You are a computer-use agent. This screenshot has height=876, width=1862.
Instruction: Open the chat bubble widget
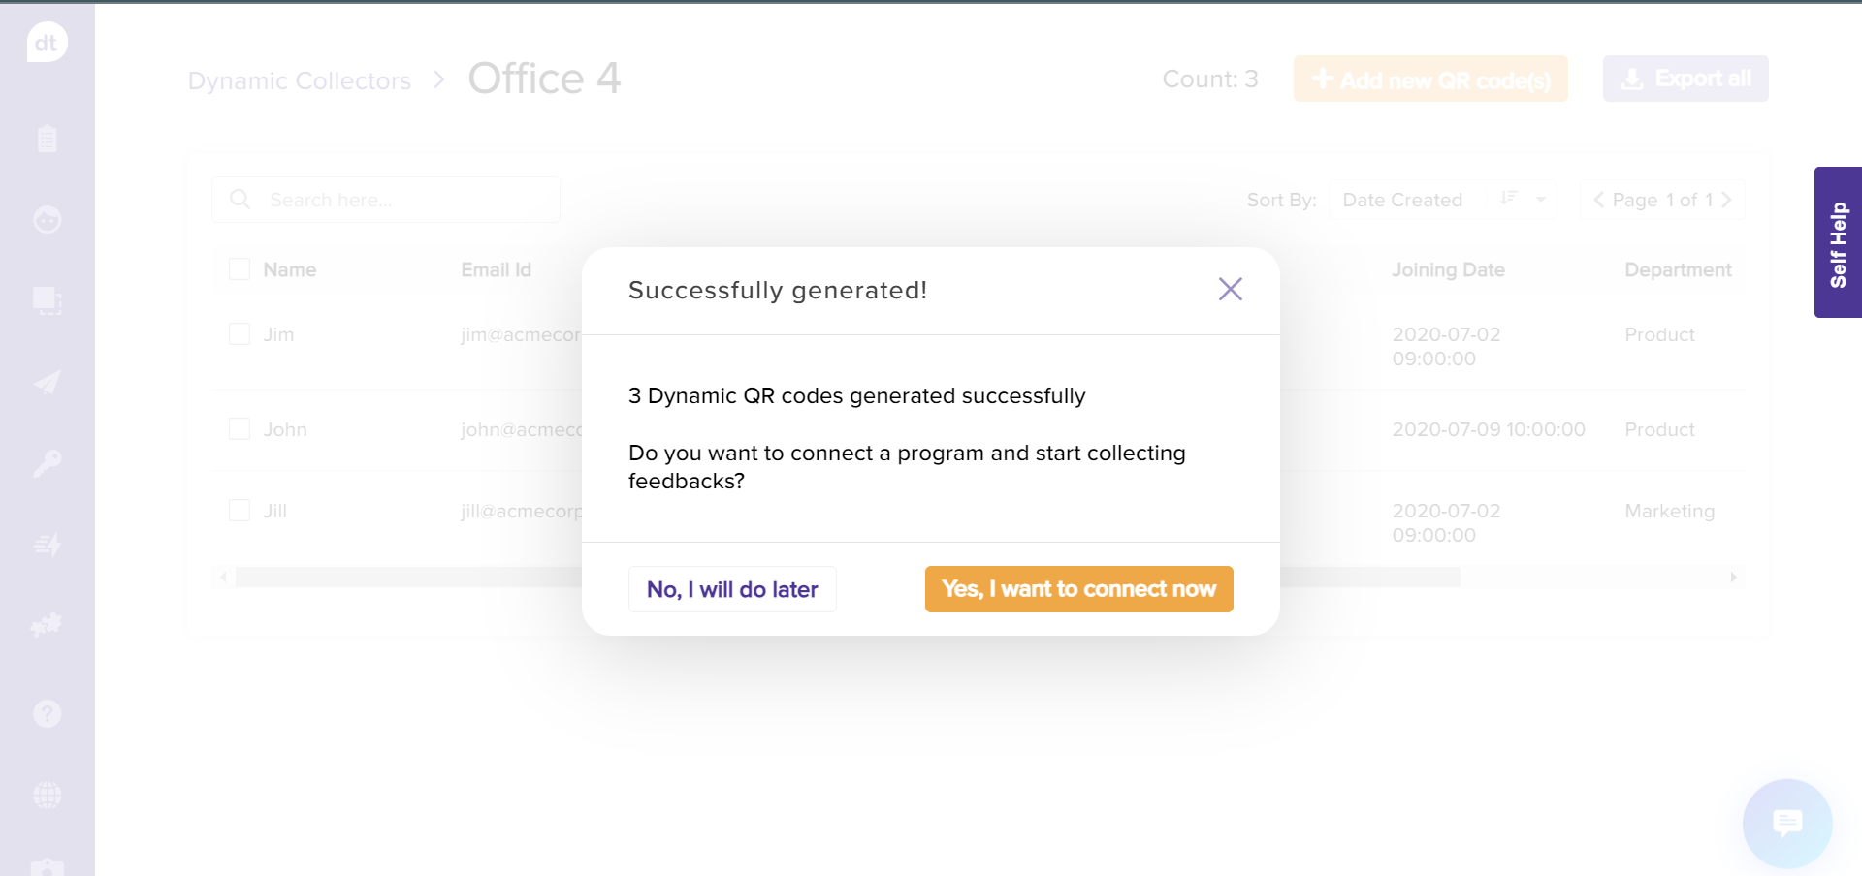pyautogui.click(x=1786, y=824)
